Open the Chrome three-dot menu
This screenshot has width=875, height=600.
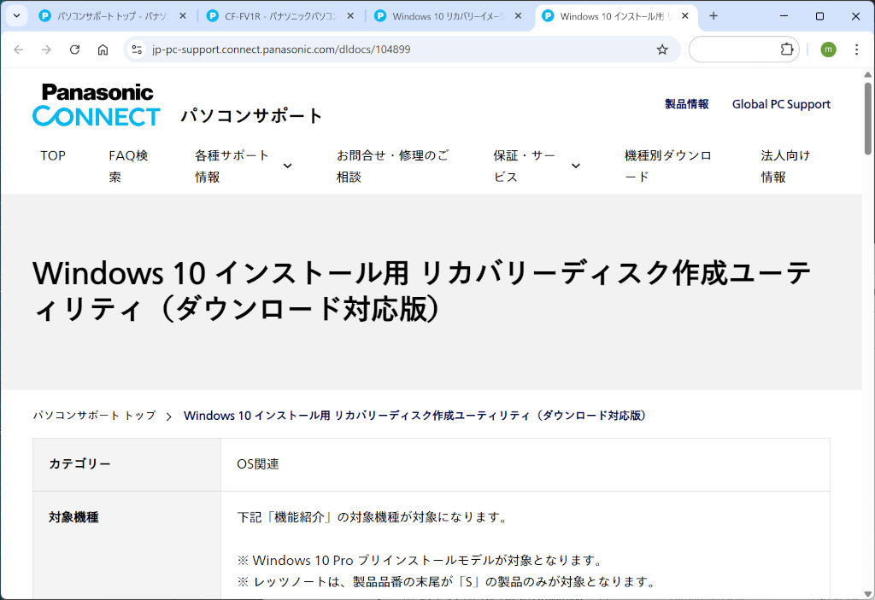pyautogui.click(x=856, y=50)
